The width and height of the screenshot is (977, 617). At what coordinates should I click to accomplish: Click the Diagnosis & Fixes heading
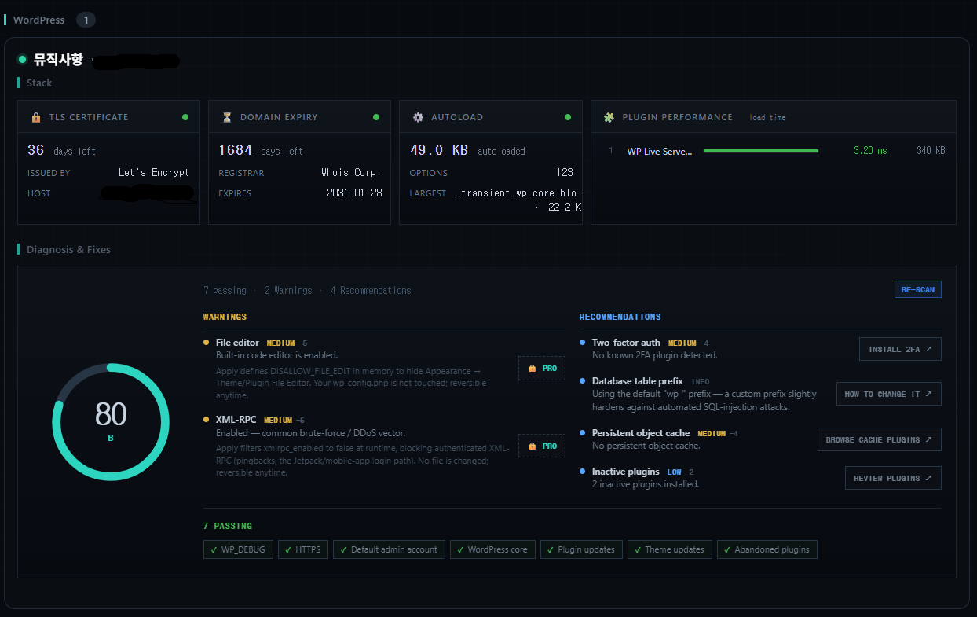[x=68, y=249]
